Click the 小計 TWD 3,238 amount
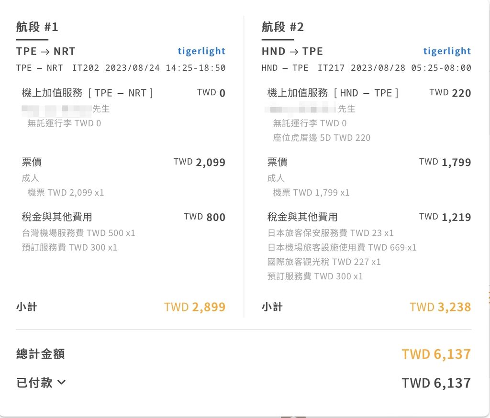This screenshot has width=490, height=418. (x=440, y=307)
